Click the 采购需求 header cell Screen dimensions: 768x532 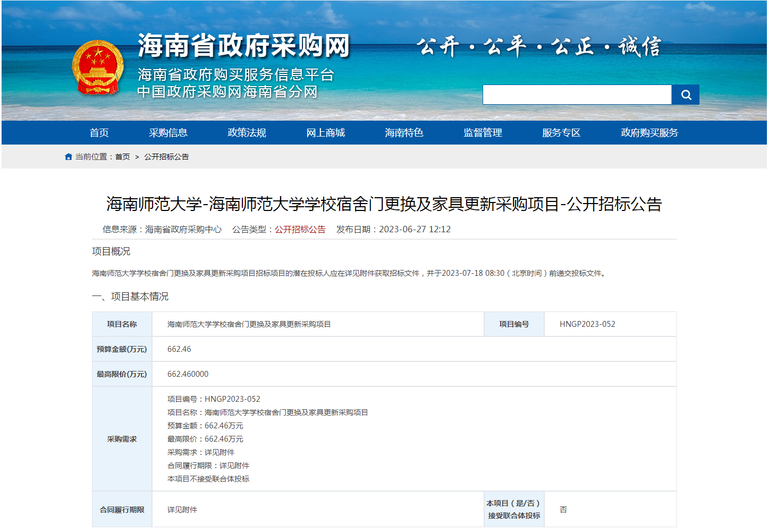122,439
